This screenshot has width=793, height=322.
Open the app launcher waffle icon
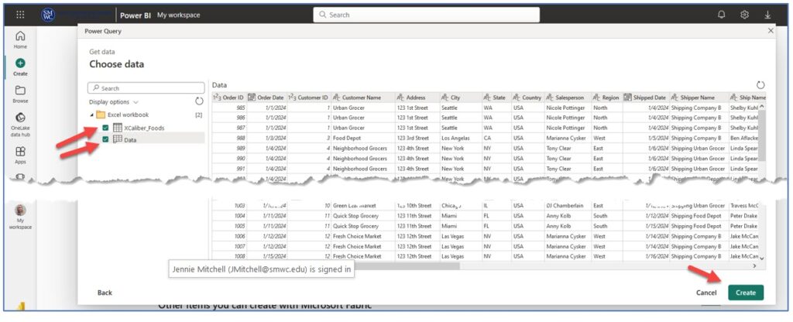coord(20,15)
